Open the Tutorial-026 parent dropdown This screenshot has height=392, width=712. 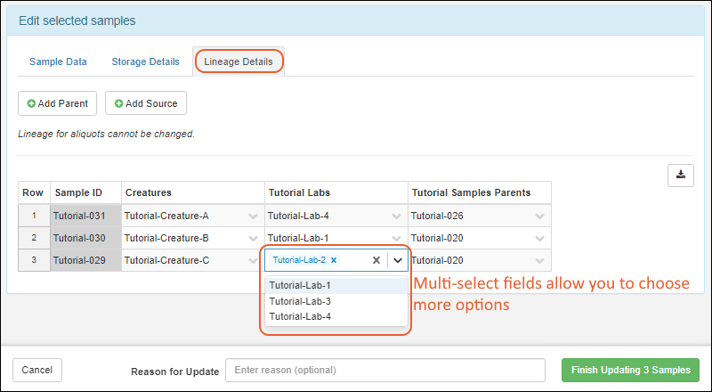(x=539, y=216)
